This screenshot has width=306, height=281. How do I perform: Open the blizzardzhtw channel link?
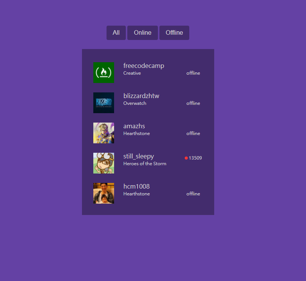pyautogui.click(x=141, y=95)
